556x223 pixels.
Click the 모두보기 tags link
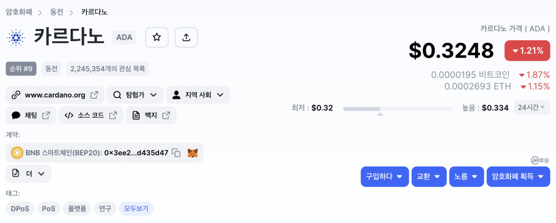tap(136, 209)
